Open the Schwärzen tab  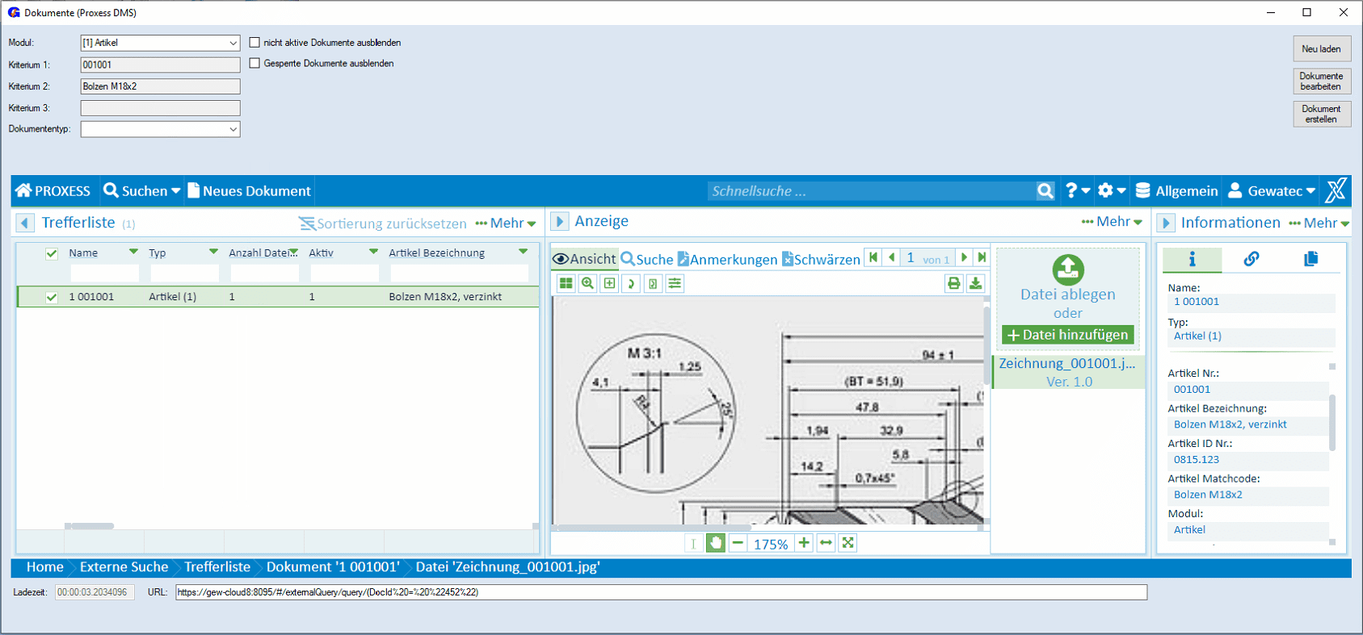821,259
